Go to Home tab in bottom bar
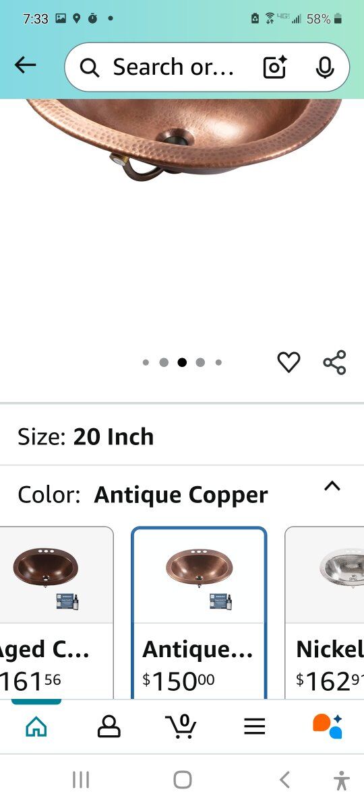 coord(36,727)
